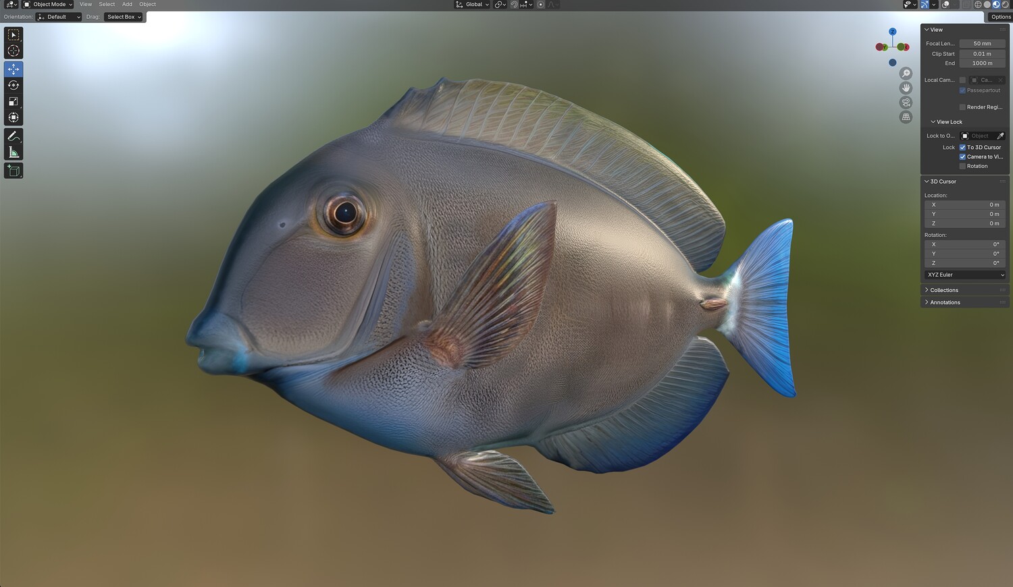This screenshot has width=1013, height=587.
Task: Open the Orientation Default dropdown
Action: [x=59, y=17]
